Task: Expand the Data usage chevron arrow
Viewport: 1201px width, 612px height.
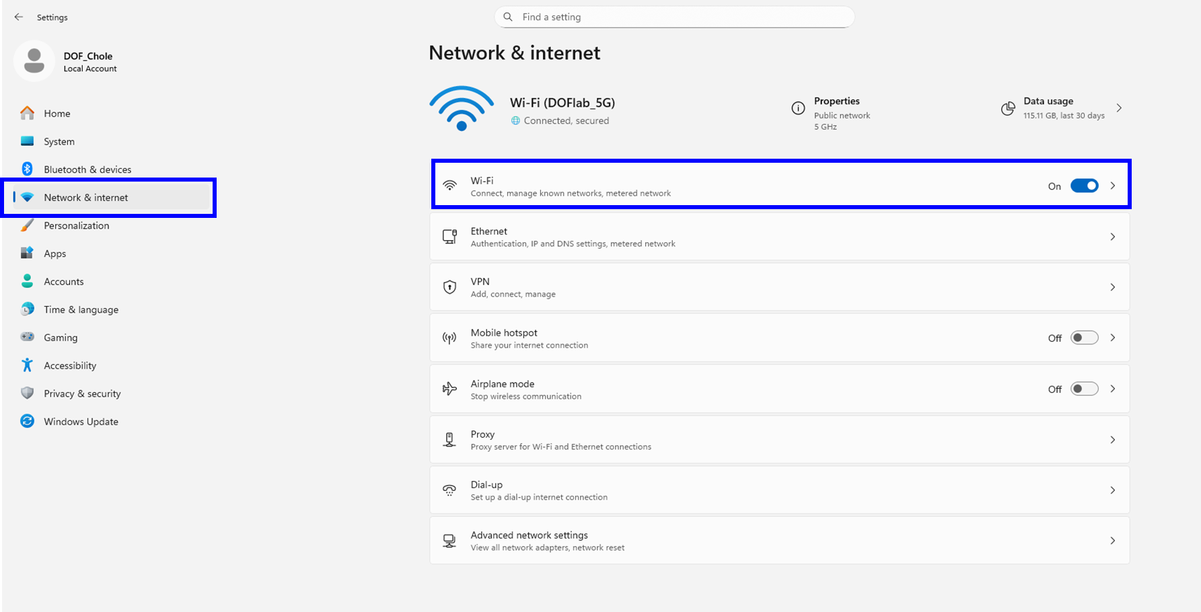Action: click(1119, 108)
